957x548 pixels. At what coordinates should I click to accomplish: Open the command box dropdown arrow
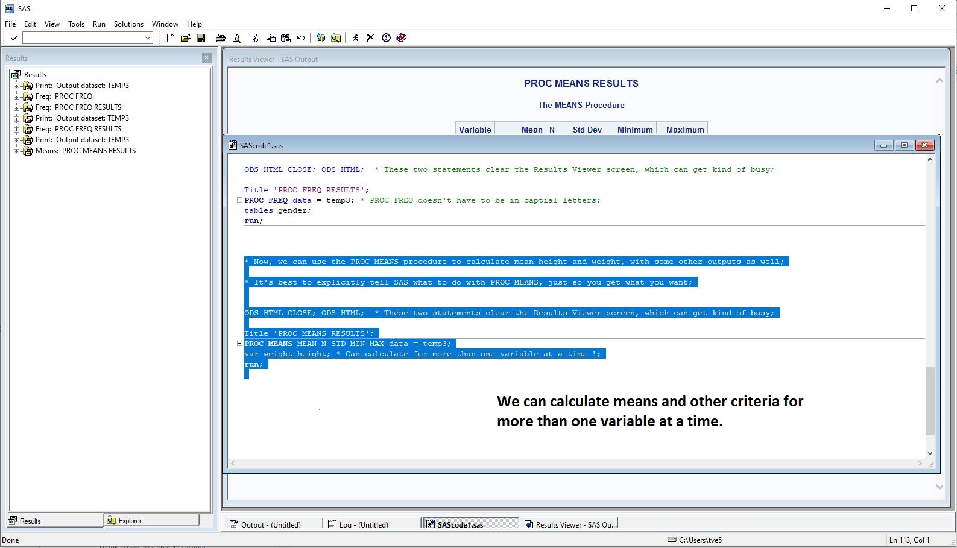(x=147, y=38)
